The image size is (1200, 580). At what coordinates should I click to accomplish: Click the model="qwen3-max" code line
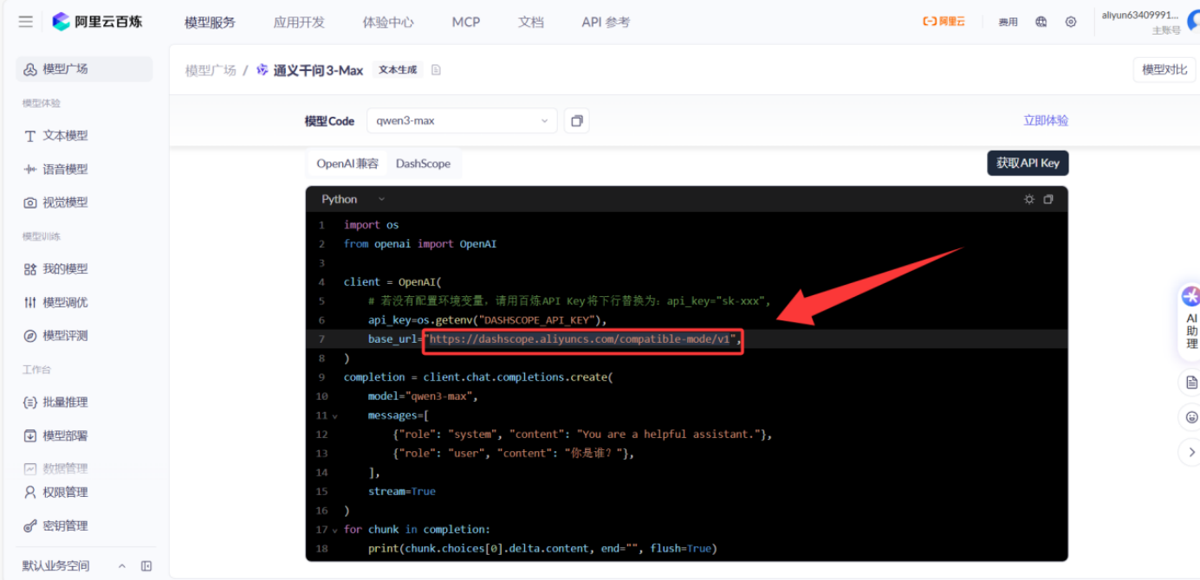423,396
